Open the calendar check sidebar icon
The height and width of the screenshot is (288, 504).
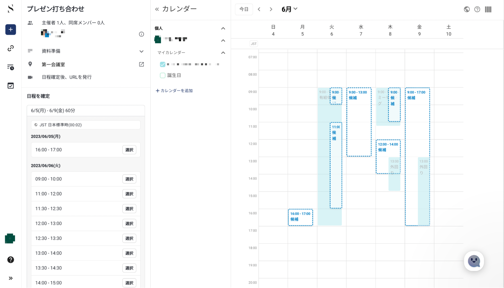click(x=11, y=86)
